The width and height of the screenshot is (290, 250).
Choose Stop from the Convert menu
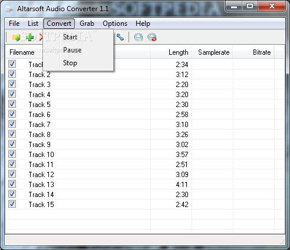(78, 63)
